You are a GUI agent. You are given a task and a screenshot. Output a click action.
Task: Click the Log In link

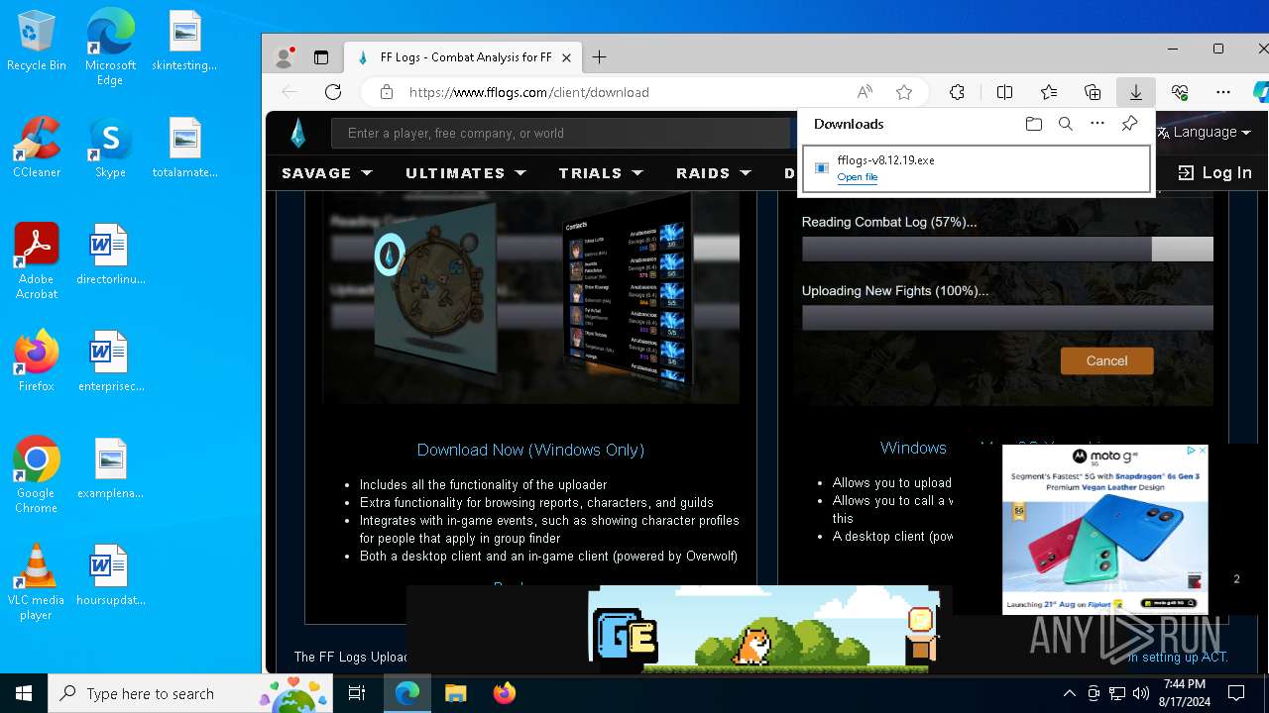click(1214, 172)
